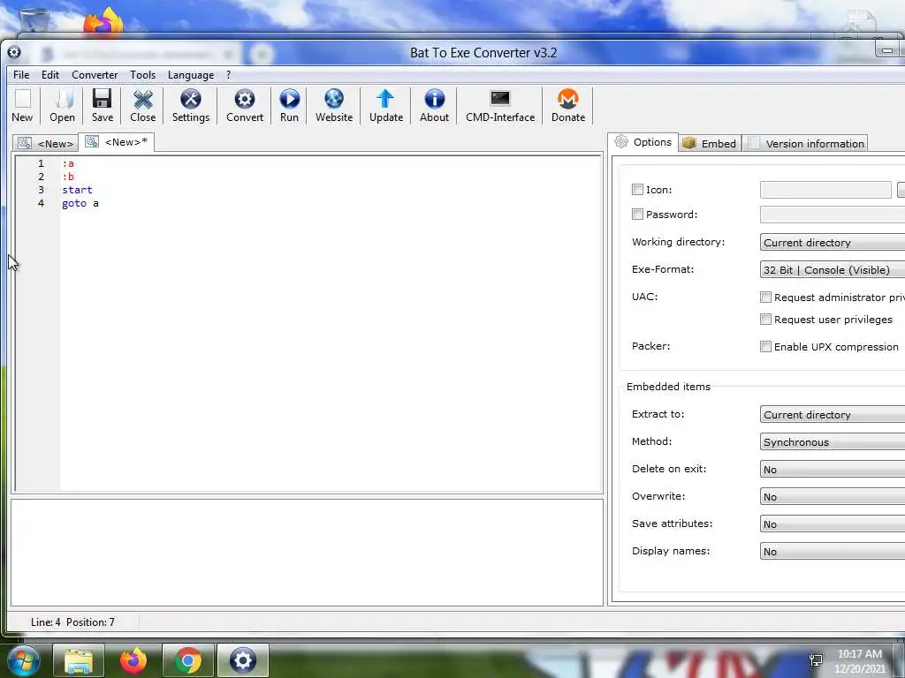905x678 pixels.
Task: Close current script with Close icon
Action: point(142,106)
